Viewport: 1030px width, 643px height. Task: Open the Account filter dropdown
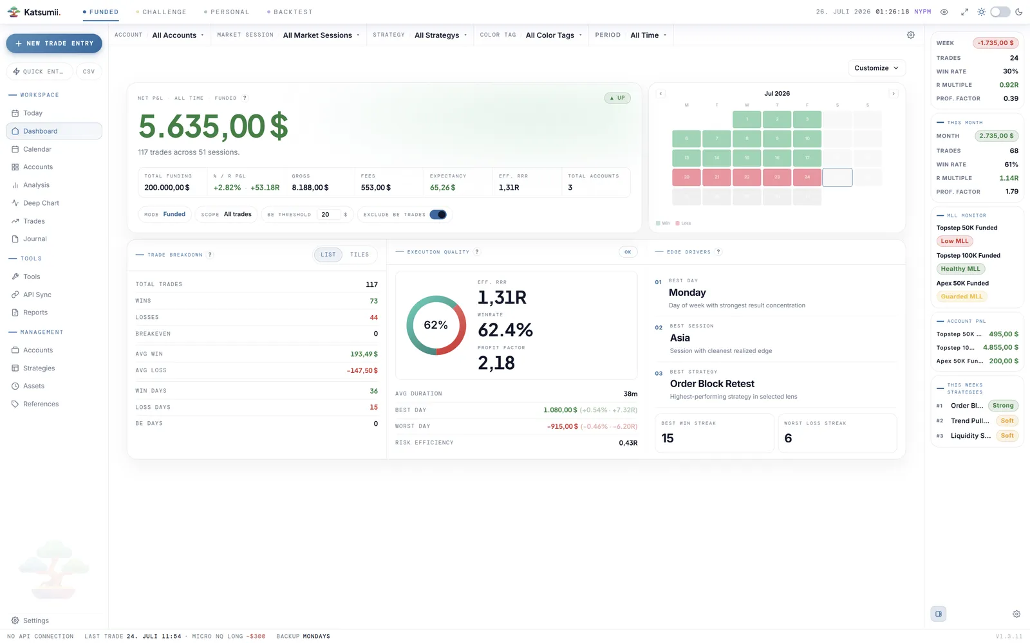click(x=178, y=35)
